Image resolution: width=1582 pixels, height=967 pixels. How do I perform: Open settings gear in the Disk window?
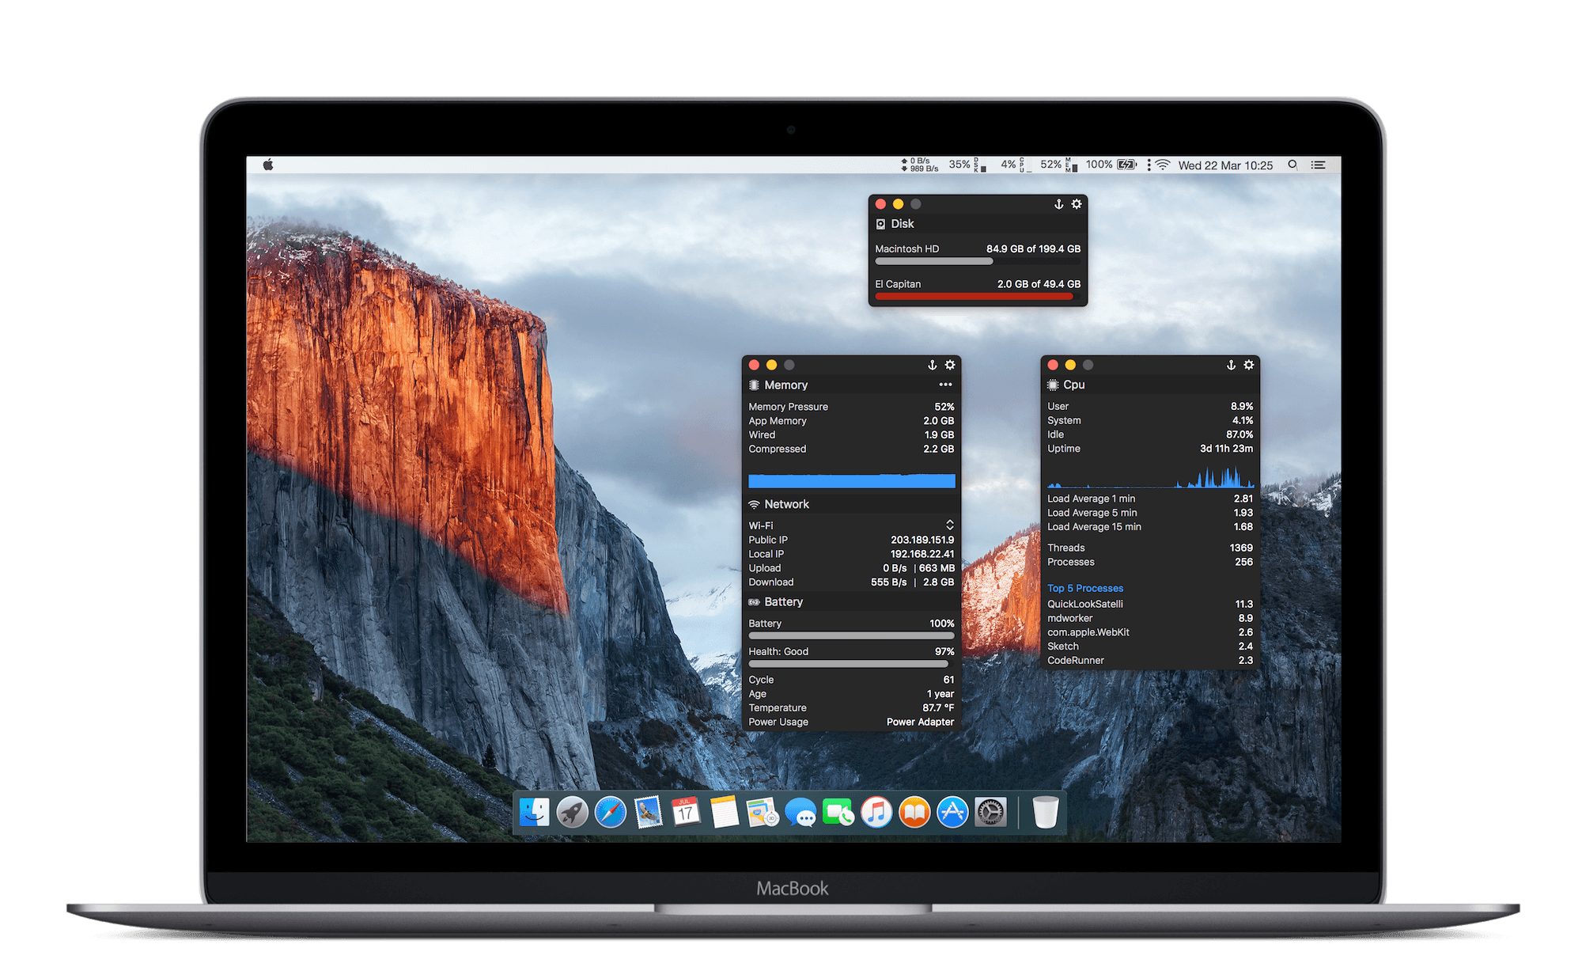1077,204
